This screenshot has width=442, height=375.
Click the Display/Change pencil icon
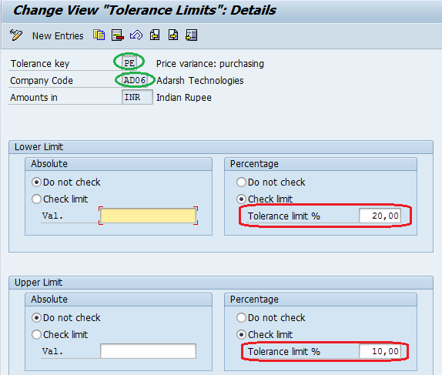pyautogui.click(x=15, y=35)
